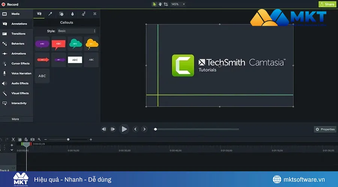Open the 145% canvas zoom dropdown
Image resolution: width=338 pixels, height=187 pixels.
(178, 4)
